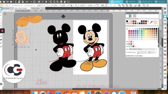Add color to the green-cyan-red palette row
The height and width of the screenshot is (94, 168).
pos(135,46)
